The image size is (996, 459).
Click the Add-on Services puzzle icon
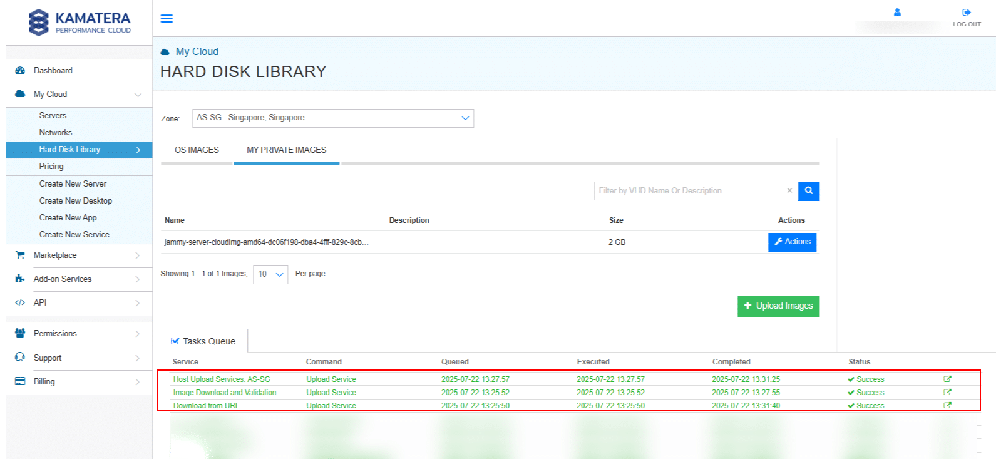pyautogui.click(x=20, y=279)
